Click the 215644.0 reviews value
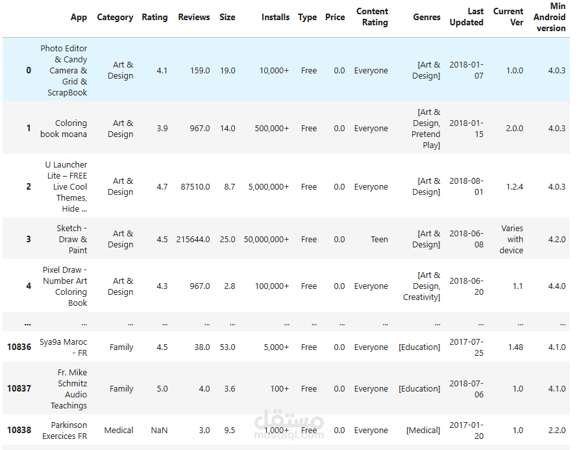This screenshot has width=579, height=450. point(193,239)
